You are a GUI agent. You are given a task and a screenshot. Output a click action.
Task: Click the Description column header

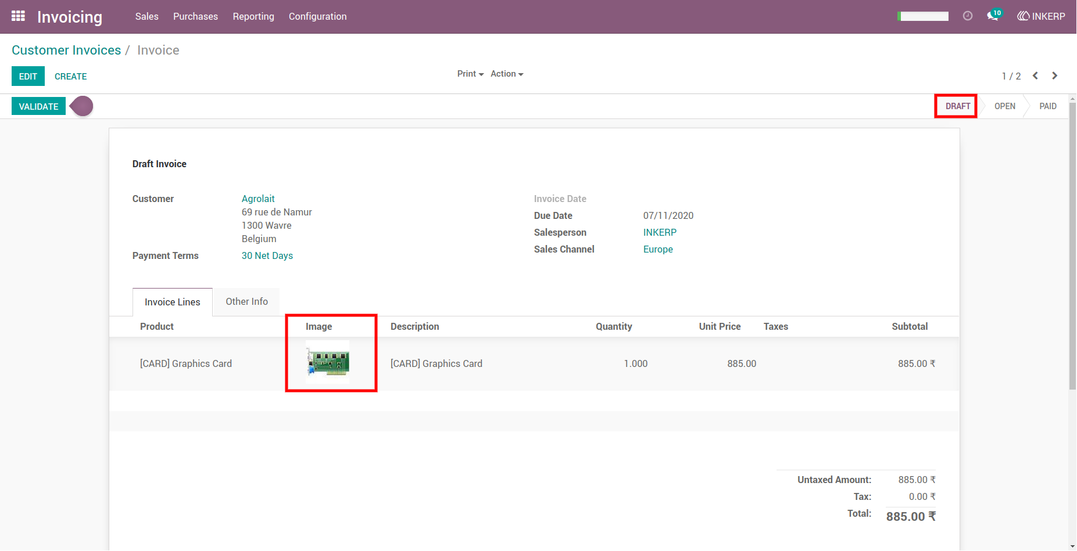click(x=415, y=326)
